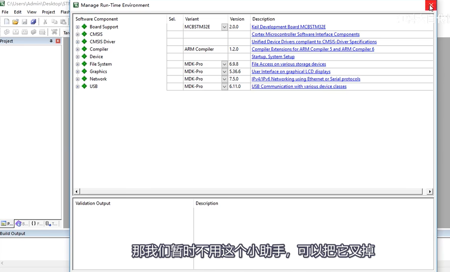Download to flash with the LOAD icon
This screenshot has width=450, height=272.
54,32
